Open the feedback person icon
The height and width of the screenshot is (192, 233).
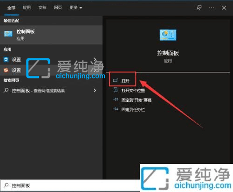click(199, 7)
